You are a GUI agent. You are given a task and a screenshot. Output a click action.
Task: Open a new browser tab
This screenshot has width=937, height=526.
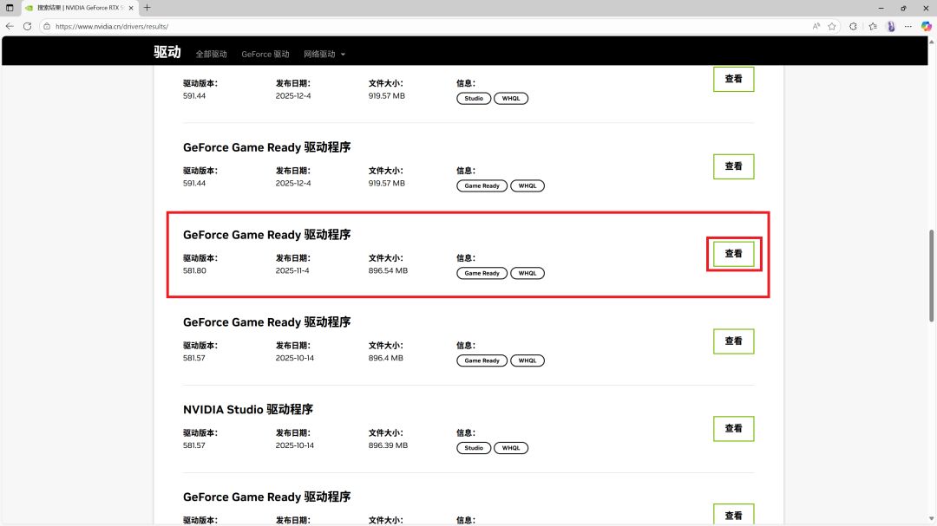click(147, 8)
